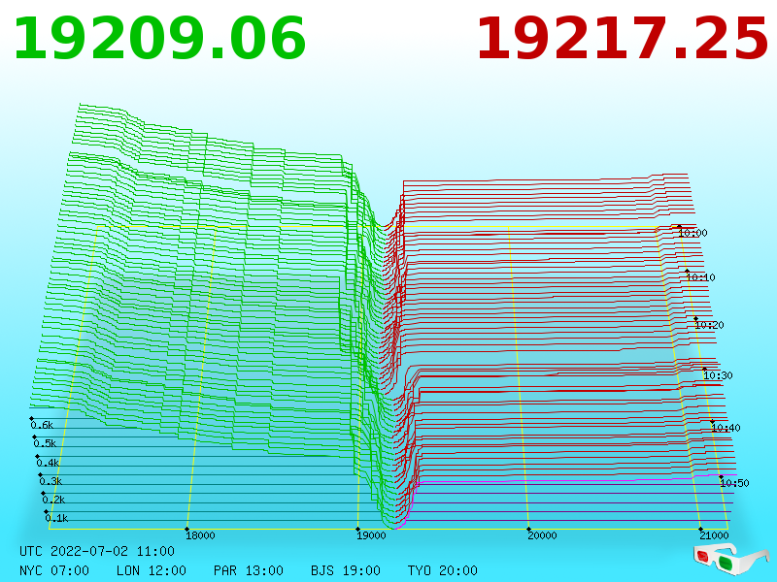This screenshot has width=777, height=582.
Task: Click the 0.5k volume axis label
Action: 45,443
